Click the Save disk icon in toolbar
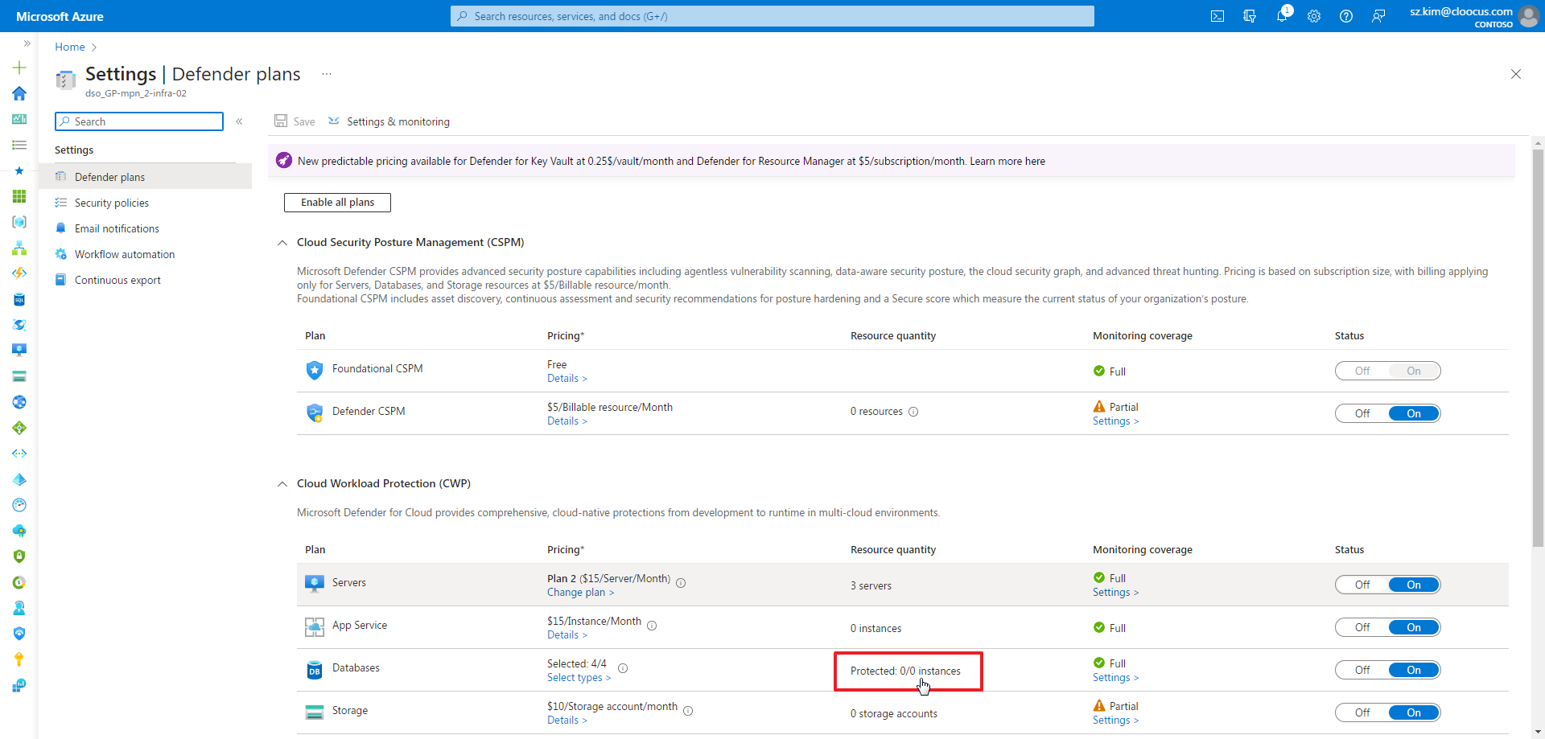Viewport: 1545px width, 739px height. [x=281, y=121]
